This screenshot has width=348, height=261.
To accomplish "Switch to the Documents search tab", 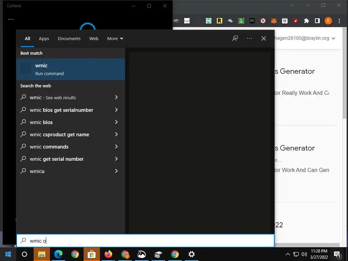I will (x=69, y=39).
